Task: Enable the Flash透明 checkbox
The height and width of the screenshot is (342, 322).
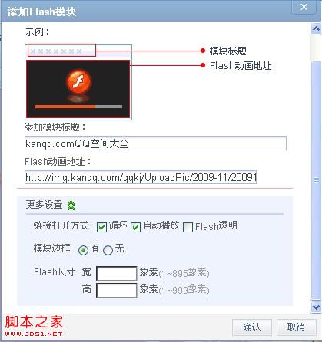Action: coord(188,227)
